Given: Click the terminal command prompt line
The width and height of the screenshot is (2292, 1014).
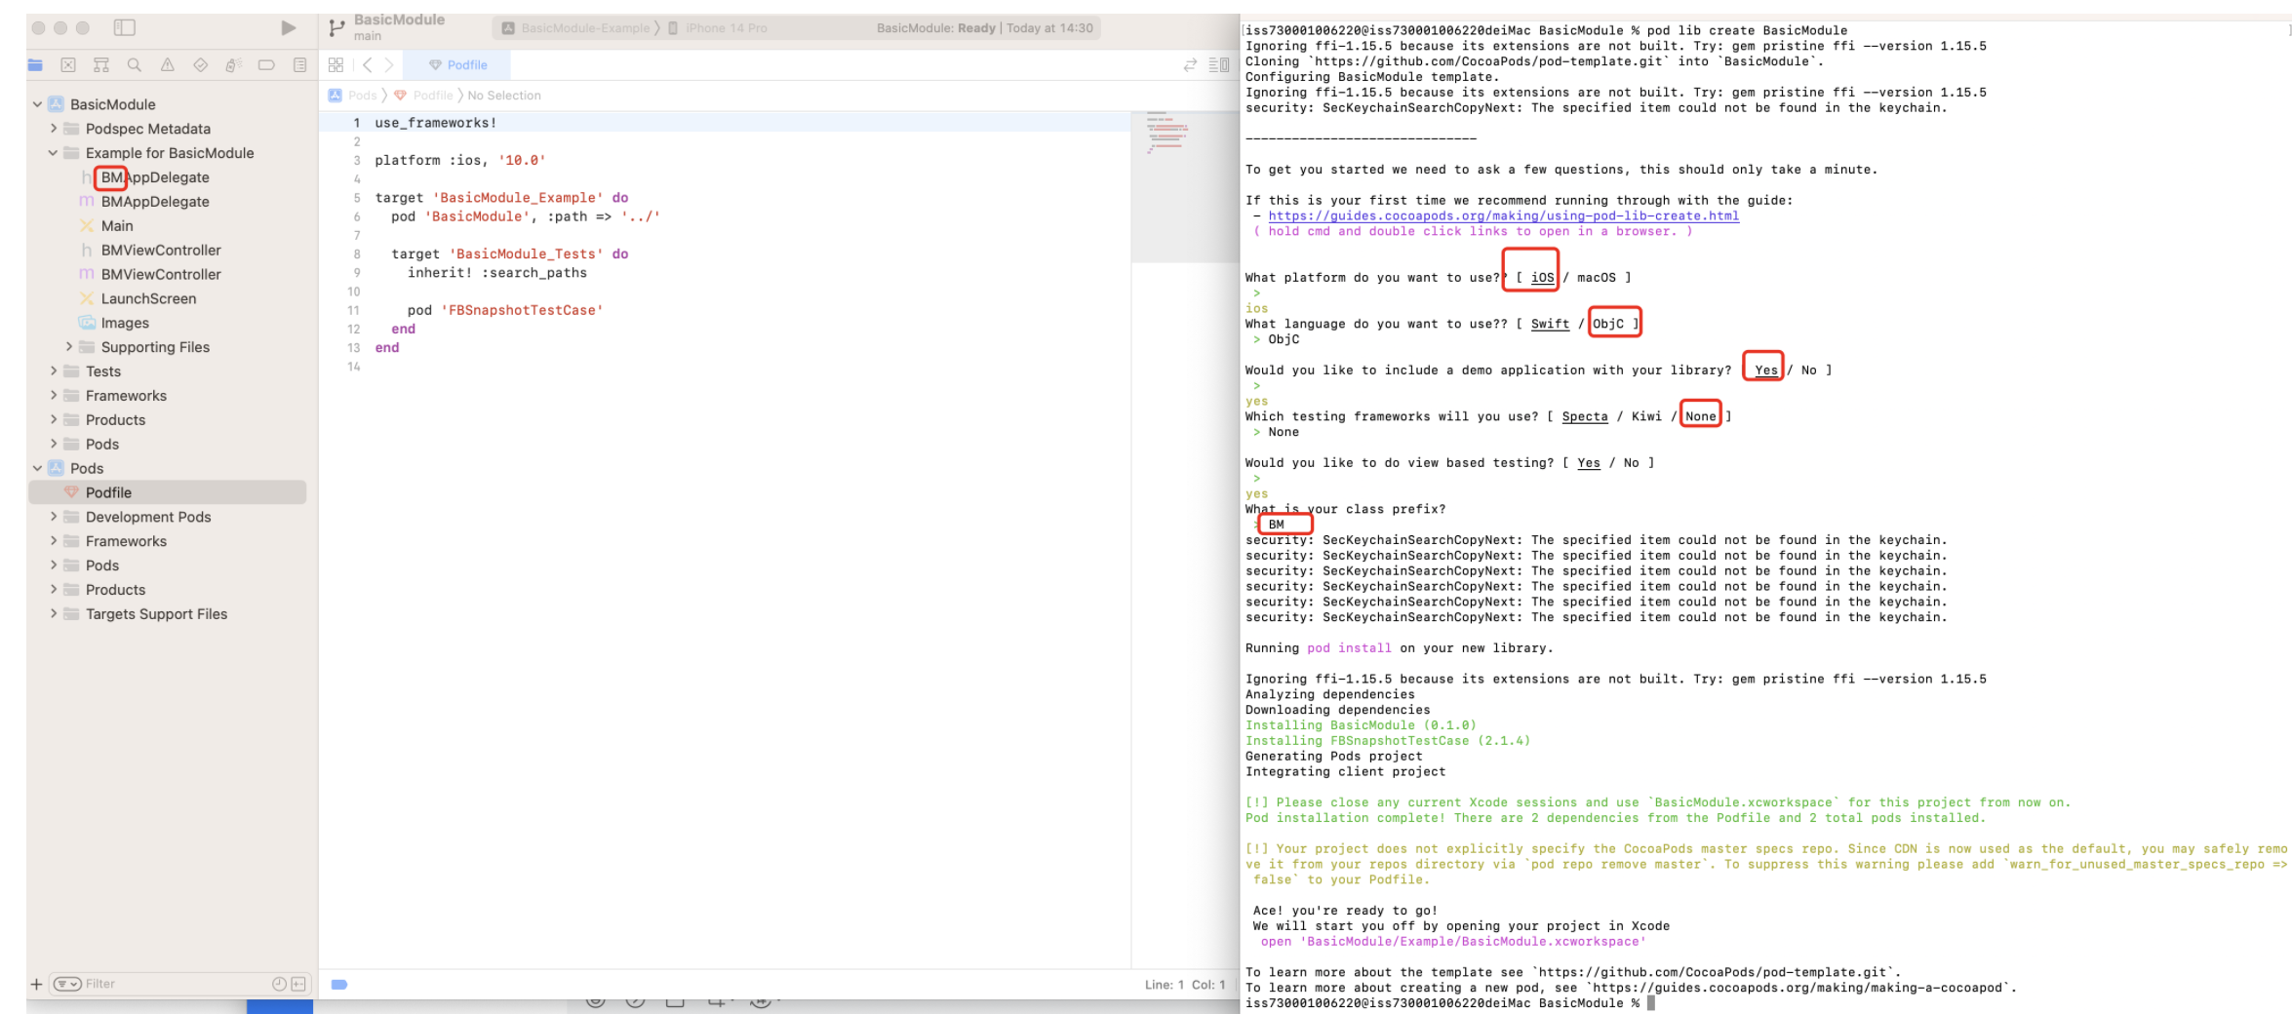Looking at the screenshot, I should [x=1449, y=1004].
